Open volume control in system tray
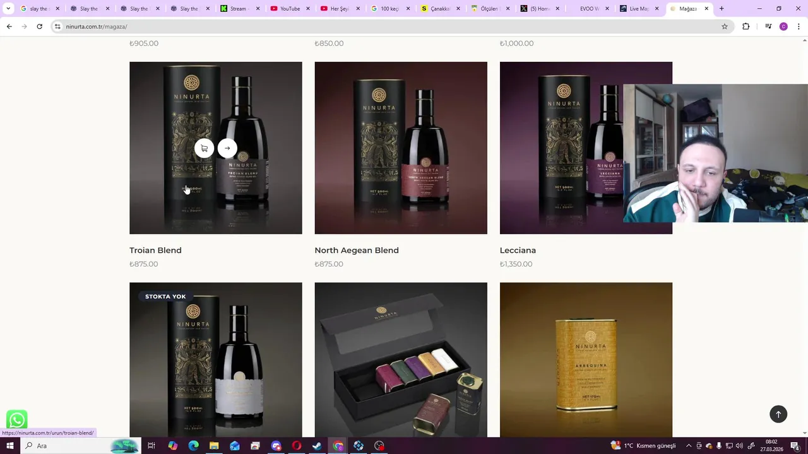This screenshot has width=808, height=454. click(739, 446)
